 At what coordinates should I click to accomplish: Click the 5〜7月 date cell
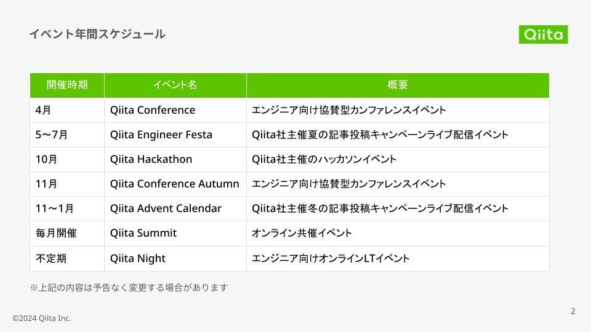(x=52, y=135)
